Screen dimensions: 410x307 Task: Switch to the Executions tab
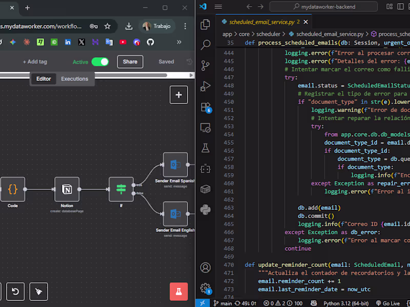pos(75,79)
